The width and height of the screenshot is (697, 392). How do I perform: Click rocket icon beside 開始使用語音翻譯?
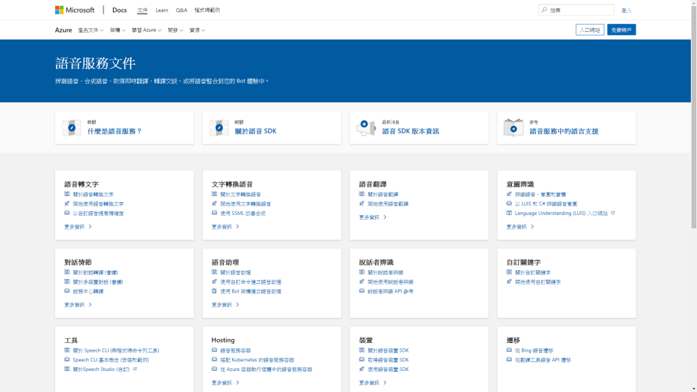coord(362,203)
